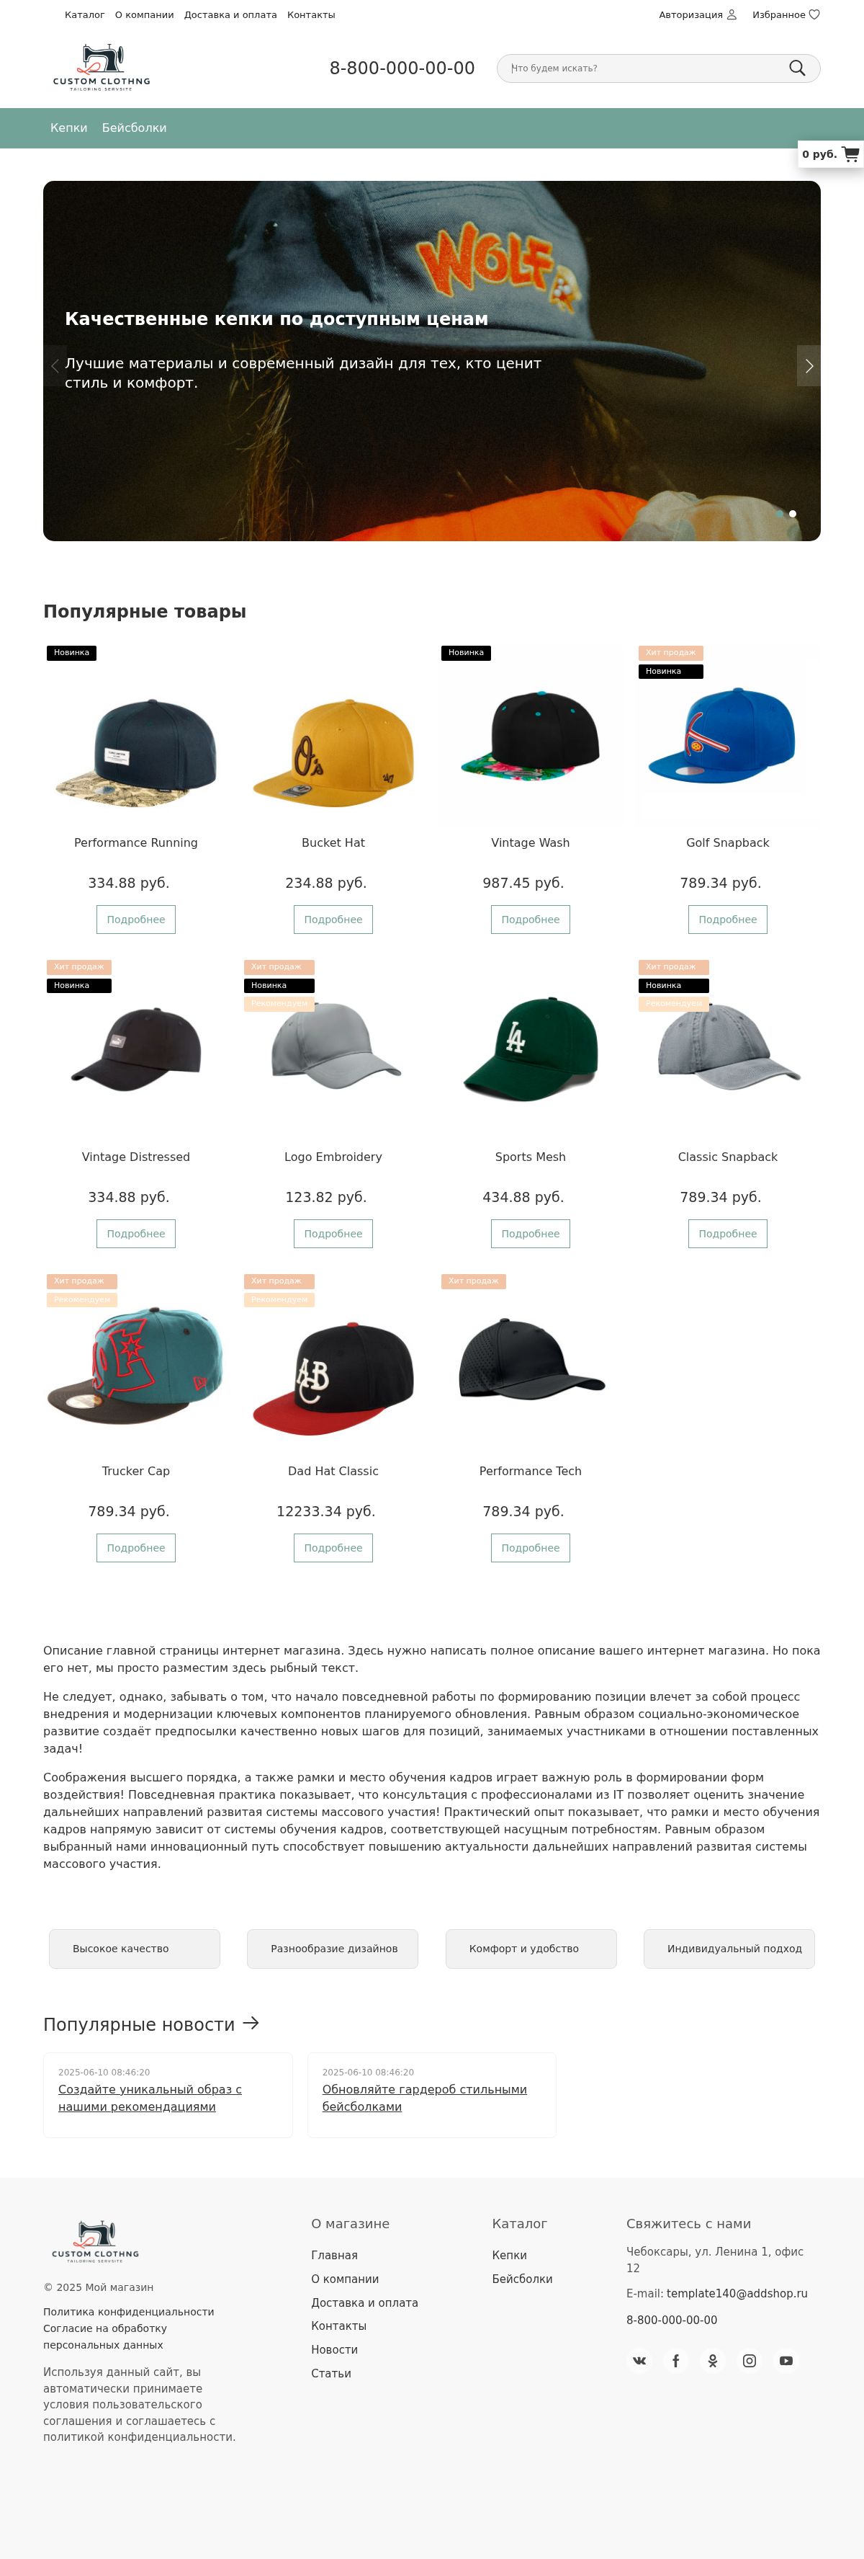864x2559 pixels.
Task: Go to previous banner slide arrow
Action: [x=55, y=365]
